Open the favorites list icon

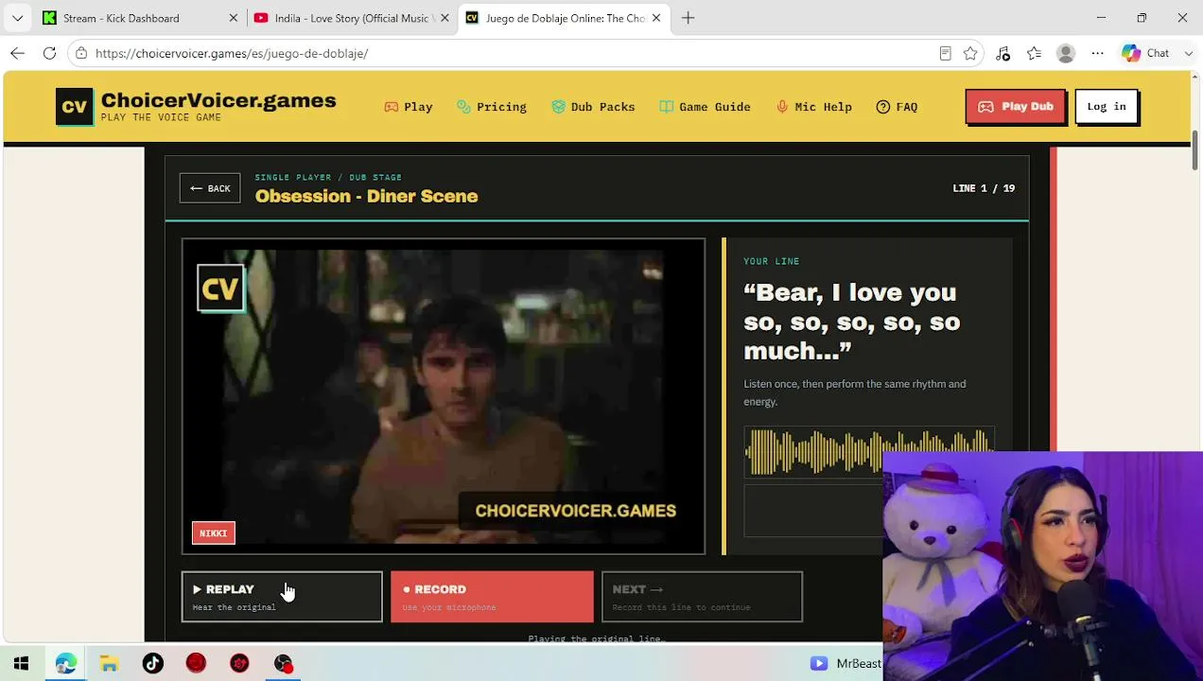pos(1034,53)
